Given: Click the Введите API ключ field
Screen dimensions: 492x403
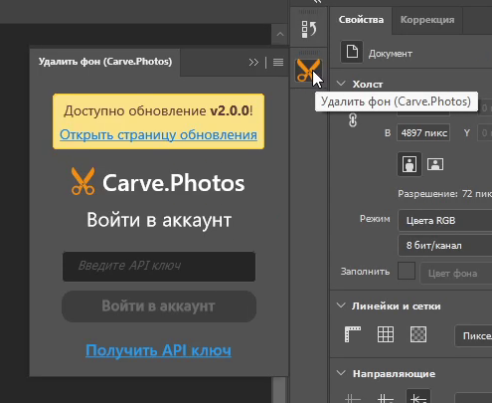Looking at the screenshot, I should pyautogui.click(x=159, y=267).
